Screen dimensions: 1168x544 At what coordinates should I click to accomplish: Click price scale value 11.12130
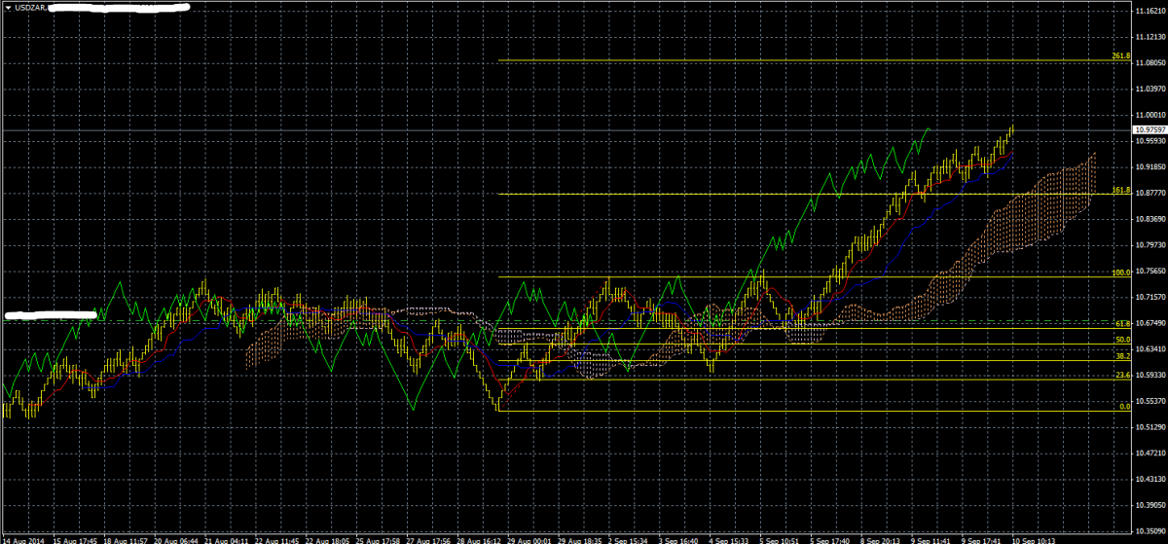point(1150,37)
